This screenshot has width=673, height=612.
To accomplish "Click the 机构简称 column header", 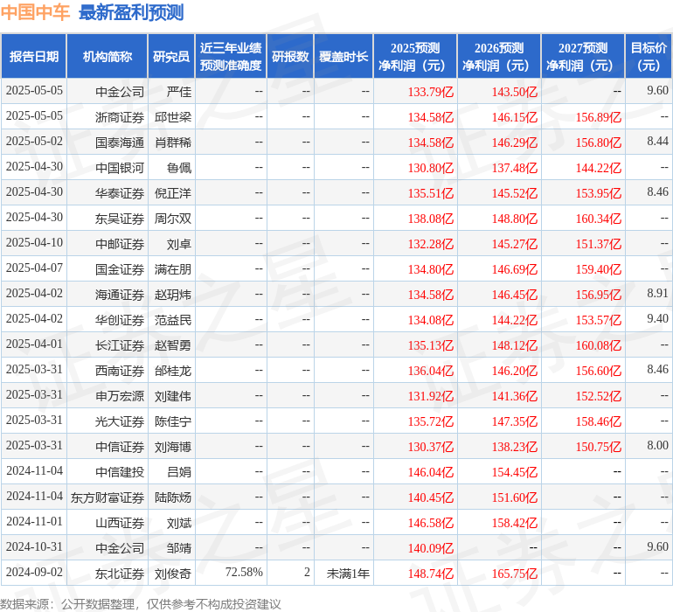I will [x=108, y=56].
